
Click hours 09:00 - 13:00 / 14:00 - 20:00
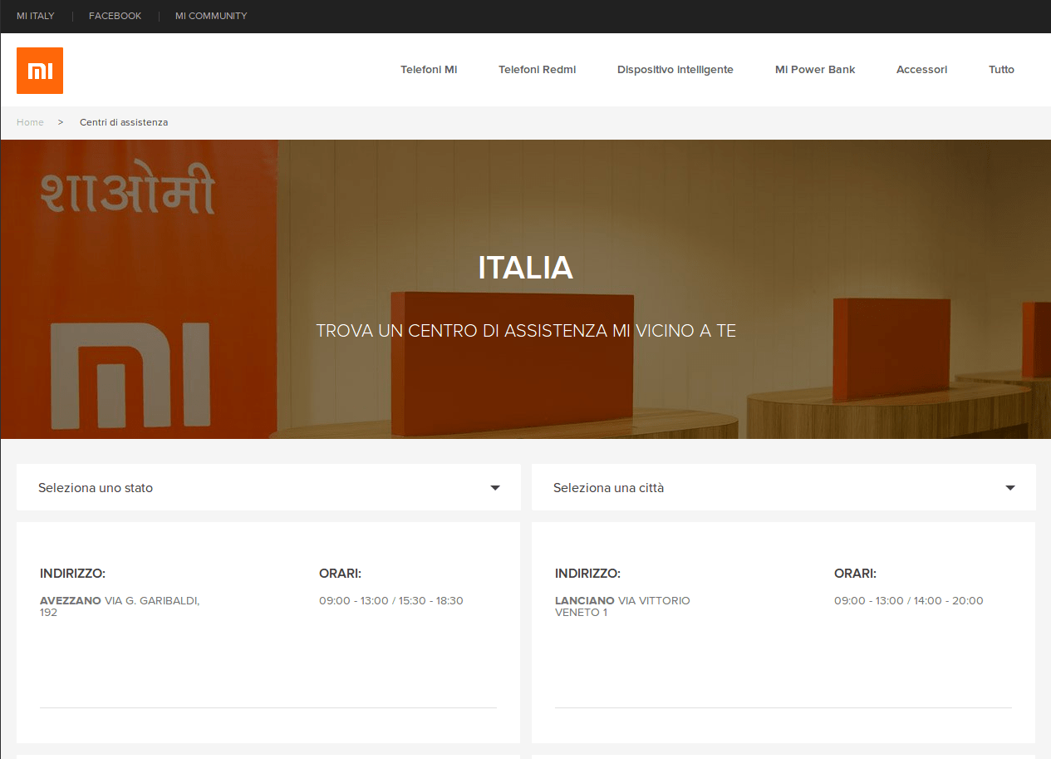coord(909,600)
